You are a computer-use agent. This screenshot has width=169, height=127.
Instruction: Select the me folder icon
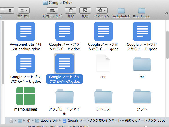142,64
